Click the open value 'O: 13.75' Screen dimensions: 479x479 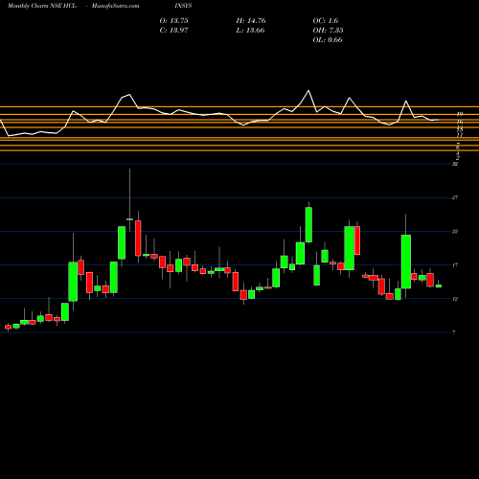(x=173, y=21)
